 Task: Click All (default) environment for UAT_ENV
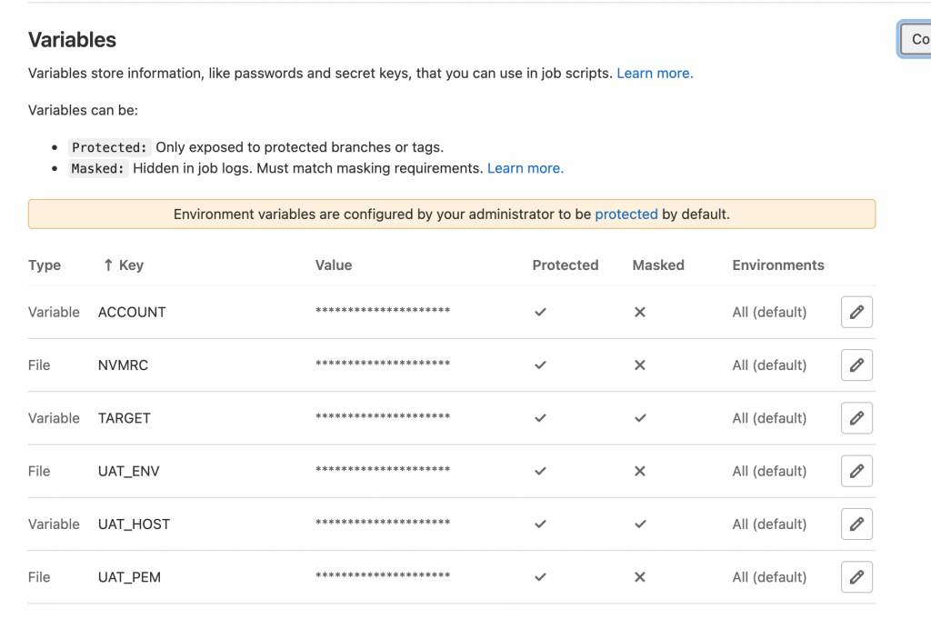769,471
